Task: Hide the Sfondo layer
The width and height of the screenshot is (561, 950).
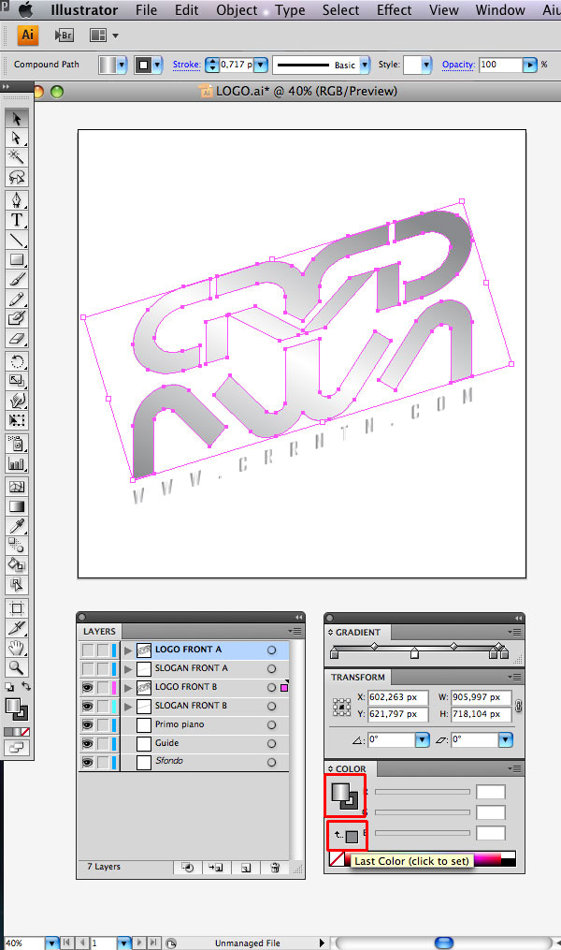Action: coord(88,762)
